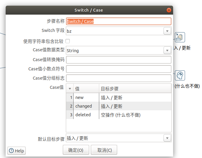Click the Dummy (do nothing) step icon

180,75
